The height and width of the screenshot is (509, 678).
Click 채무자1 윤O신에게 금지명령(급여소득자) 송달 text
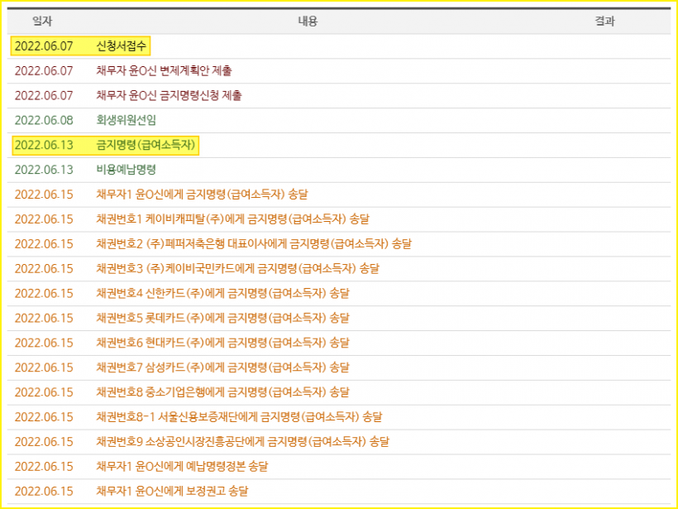(x=202, y=194)
